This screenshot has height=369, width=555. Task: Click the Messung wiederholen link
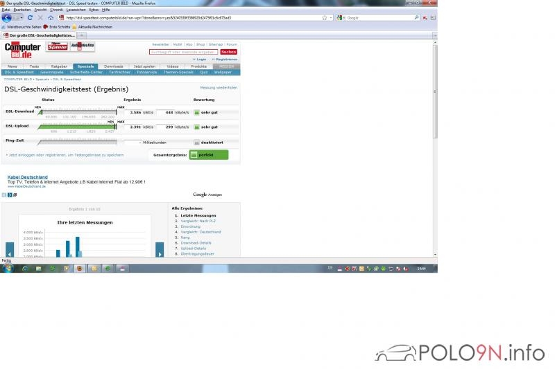click(x=219, y=88)
